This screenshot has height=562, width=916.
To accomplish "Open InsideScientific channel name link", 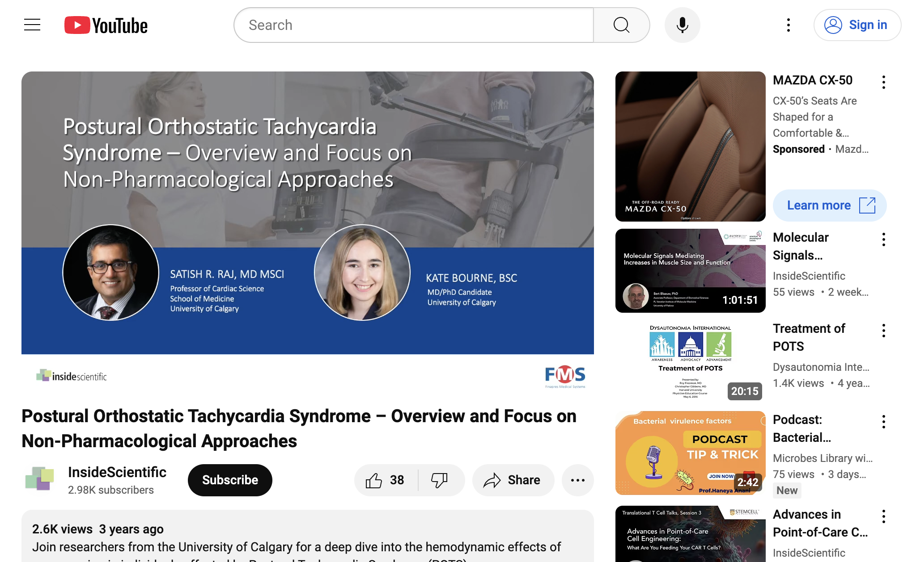I will coord(117,472).
